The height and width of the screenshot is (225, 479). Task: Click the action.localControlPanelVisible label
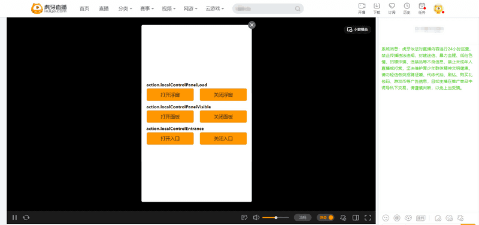[178, 107]
